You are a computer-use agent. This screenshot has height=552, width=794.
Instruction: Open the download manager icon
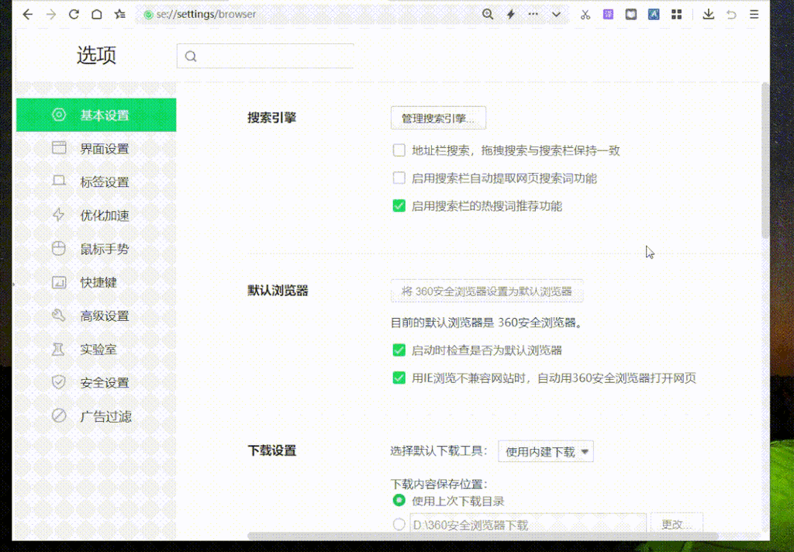pos(708,14)
